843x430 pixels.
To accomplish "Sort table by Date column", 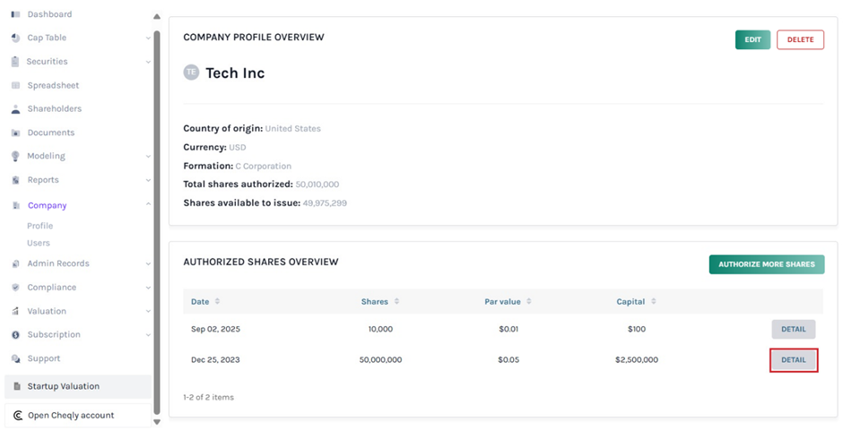I will [x=217, y=302].
